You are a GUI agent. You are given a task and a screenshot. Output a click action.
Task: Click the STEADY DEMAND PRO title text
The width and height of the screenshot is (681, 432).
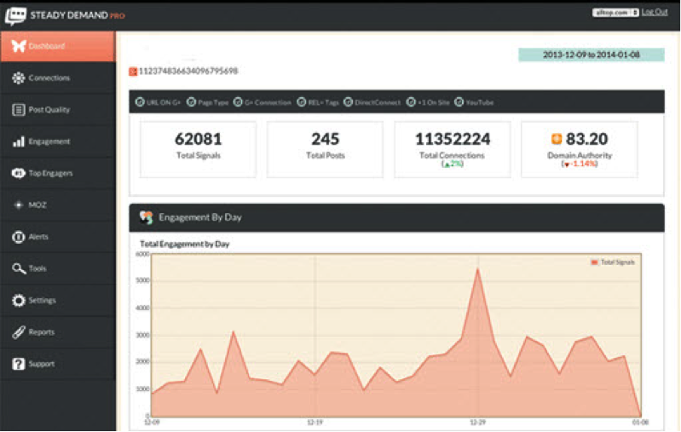point(78,15)
